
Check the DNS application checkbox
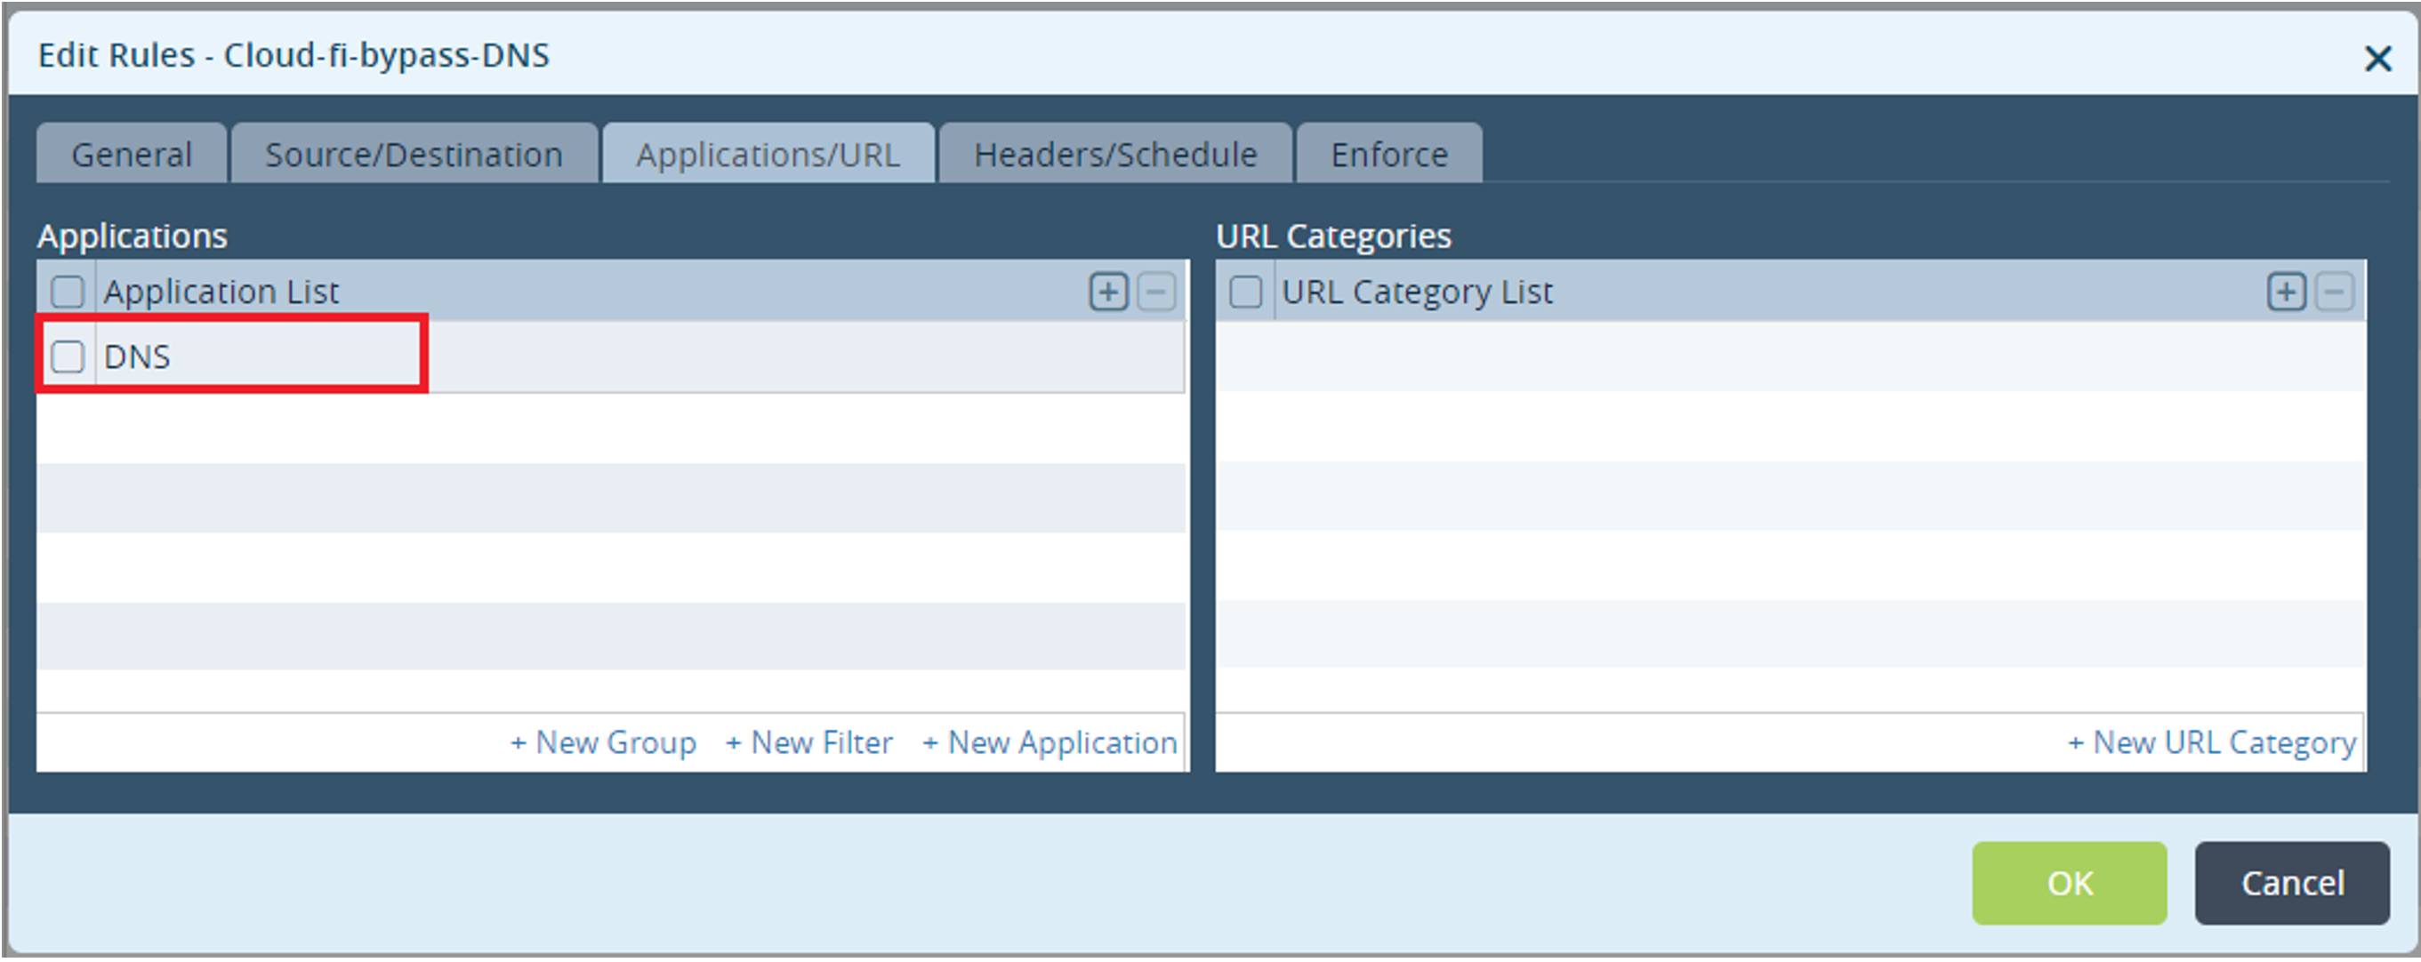(x=67, y=356)
